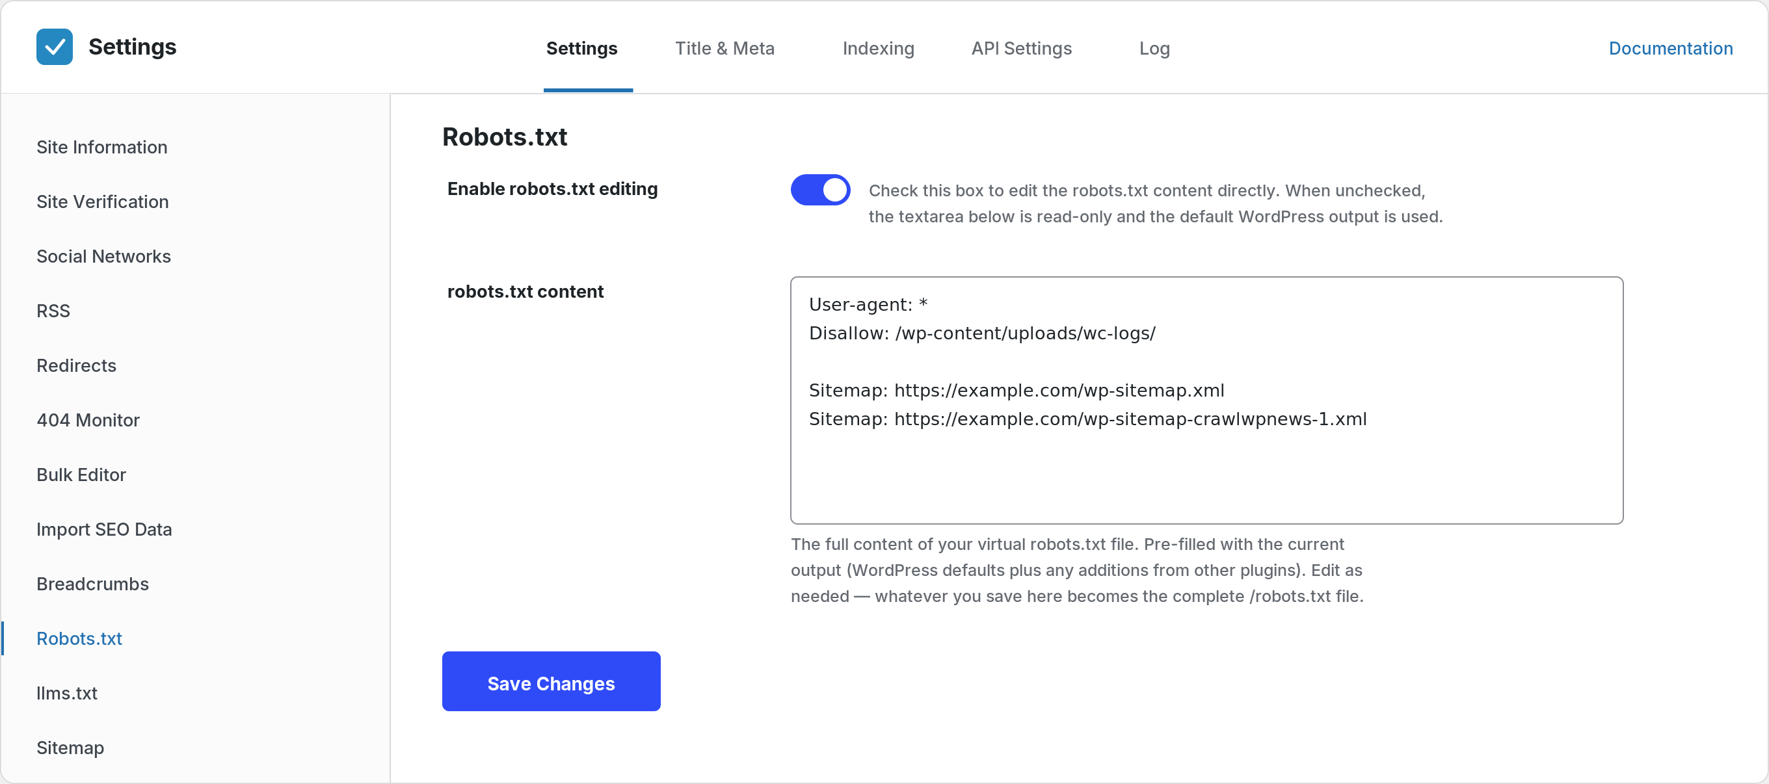The width and height of the screenshot is (1769, 784).
Task: Click the 'robots.txt content' field label
Action: [525, 292]
